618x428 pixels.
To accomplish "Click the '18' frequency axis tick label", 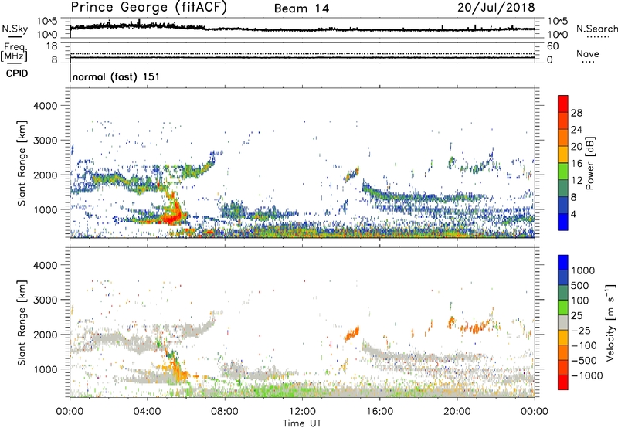I will point(52,46).
